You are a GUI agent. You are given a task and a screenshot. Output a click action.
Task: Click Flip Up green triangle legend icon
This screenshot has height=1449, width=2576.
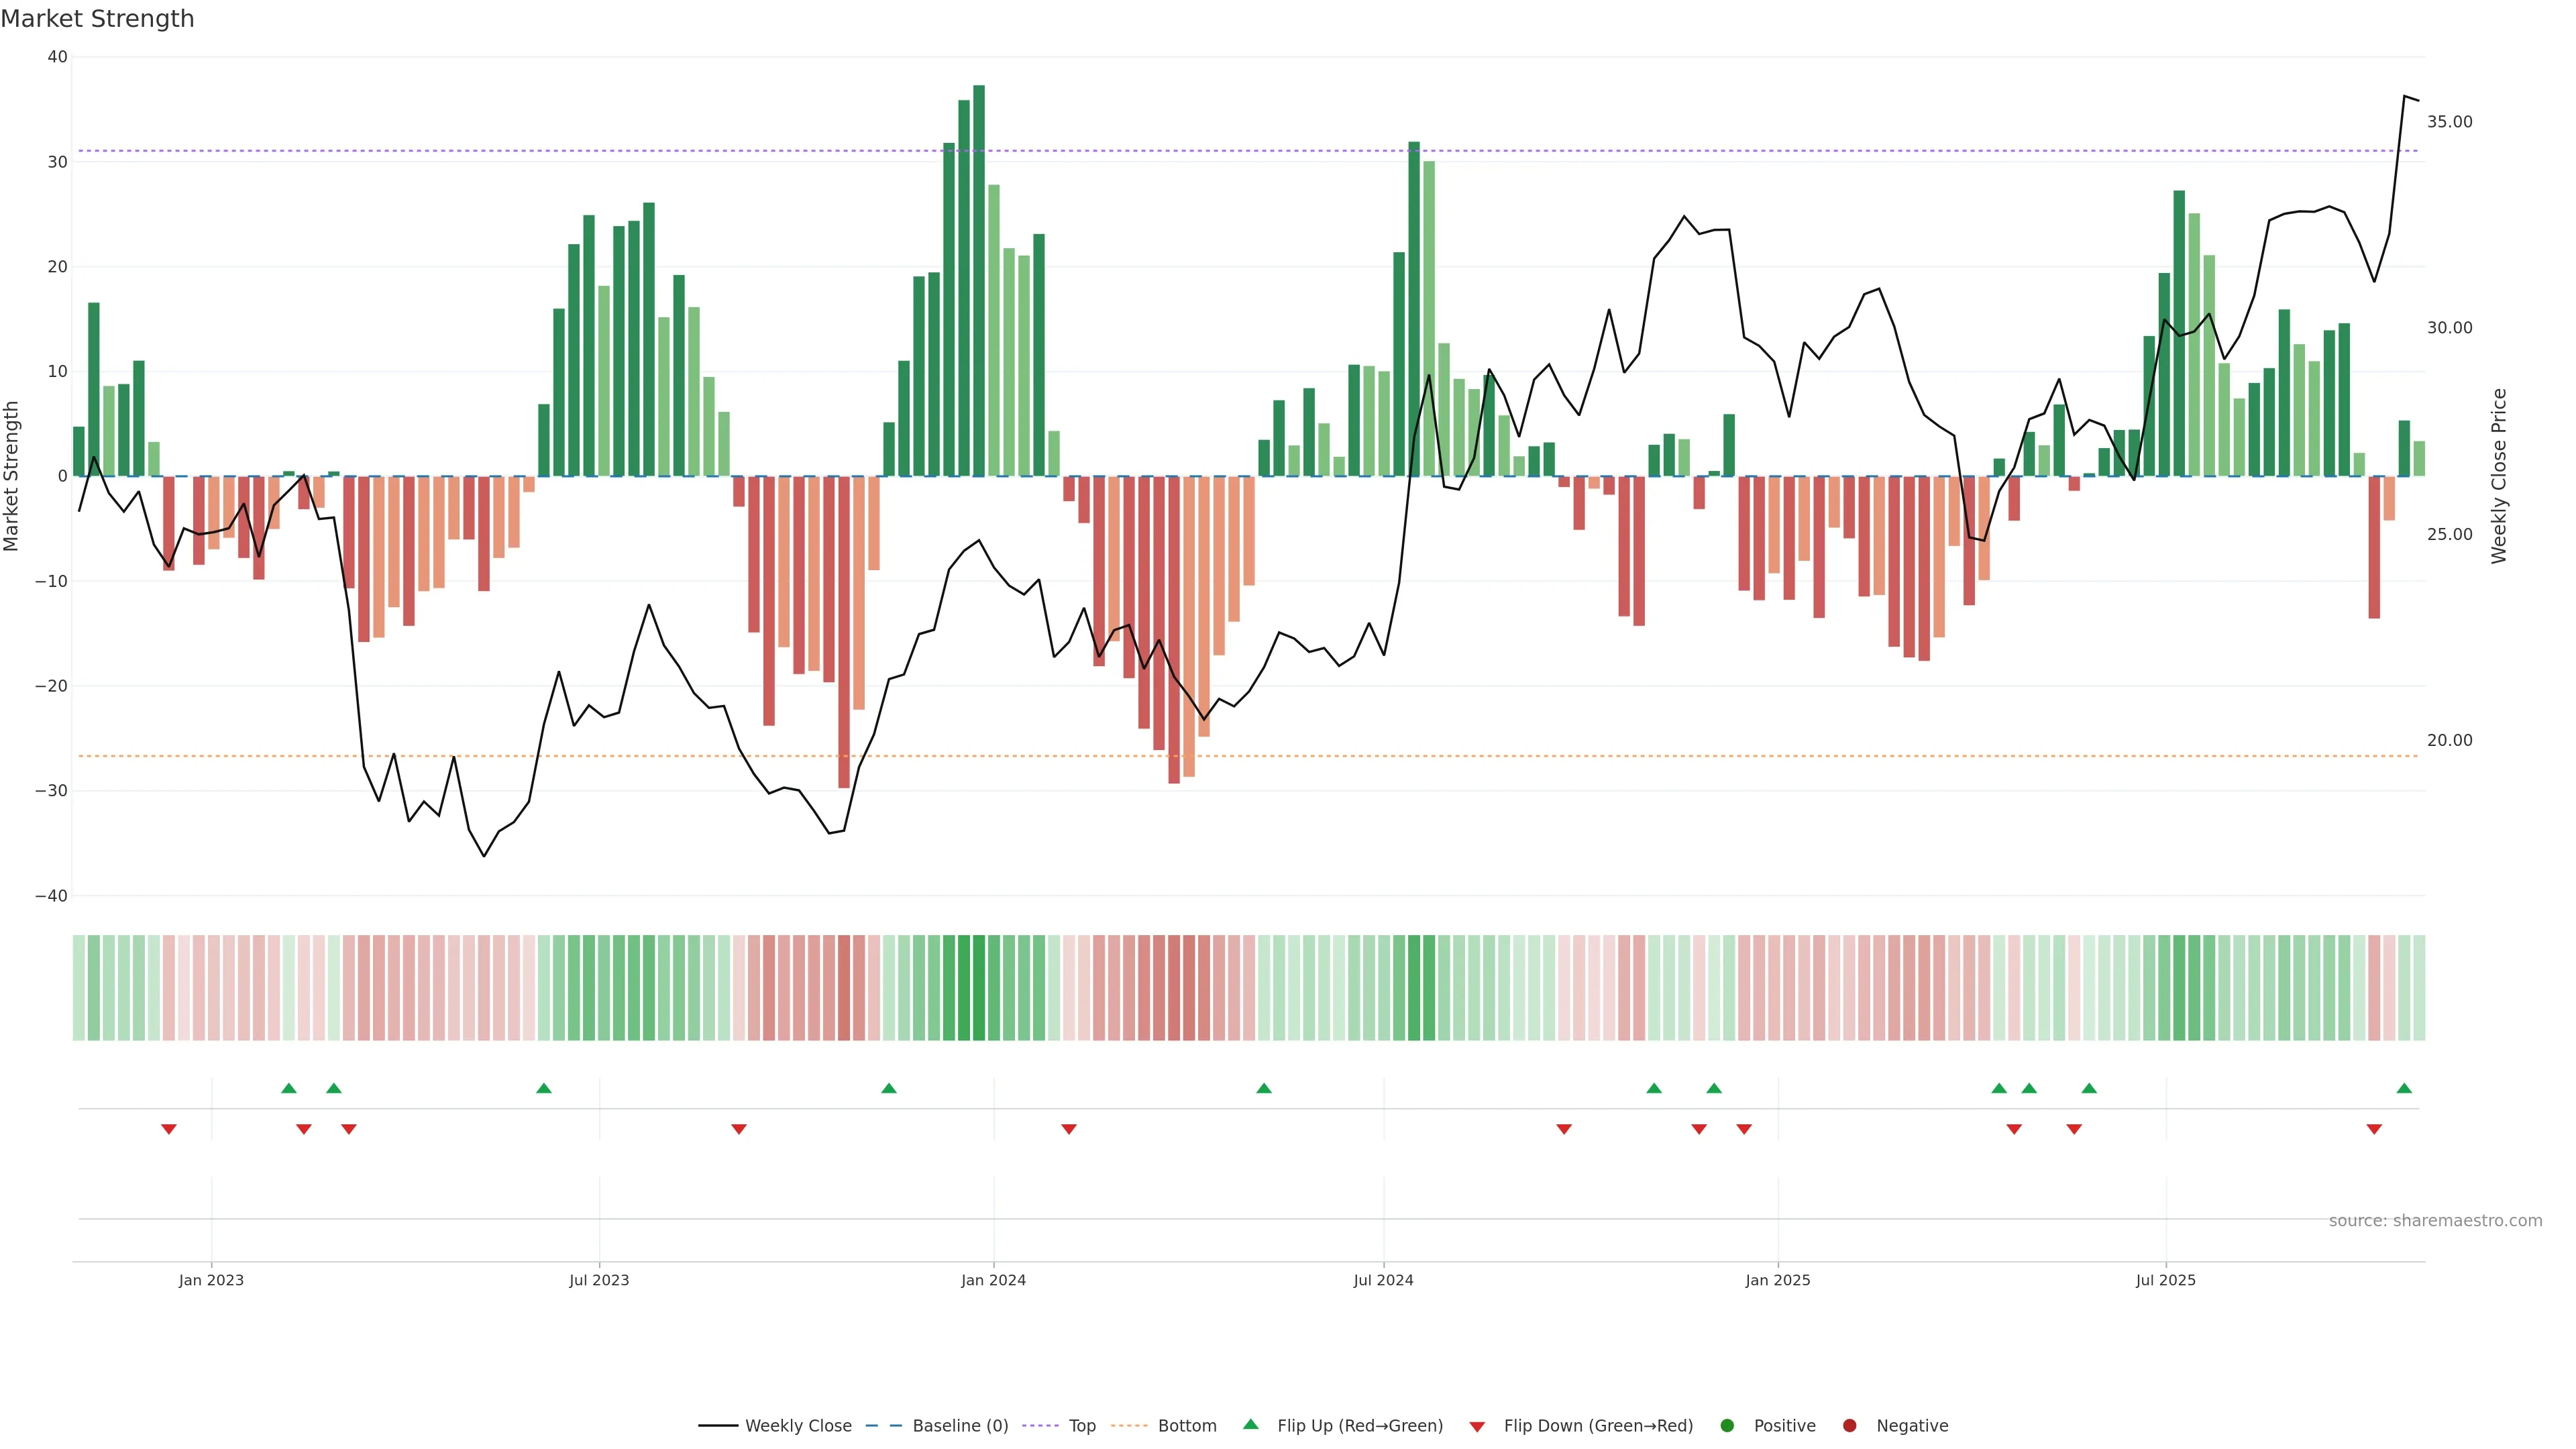pos(1250,1424)
